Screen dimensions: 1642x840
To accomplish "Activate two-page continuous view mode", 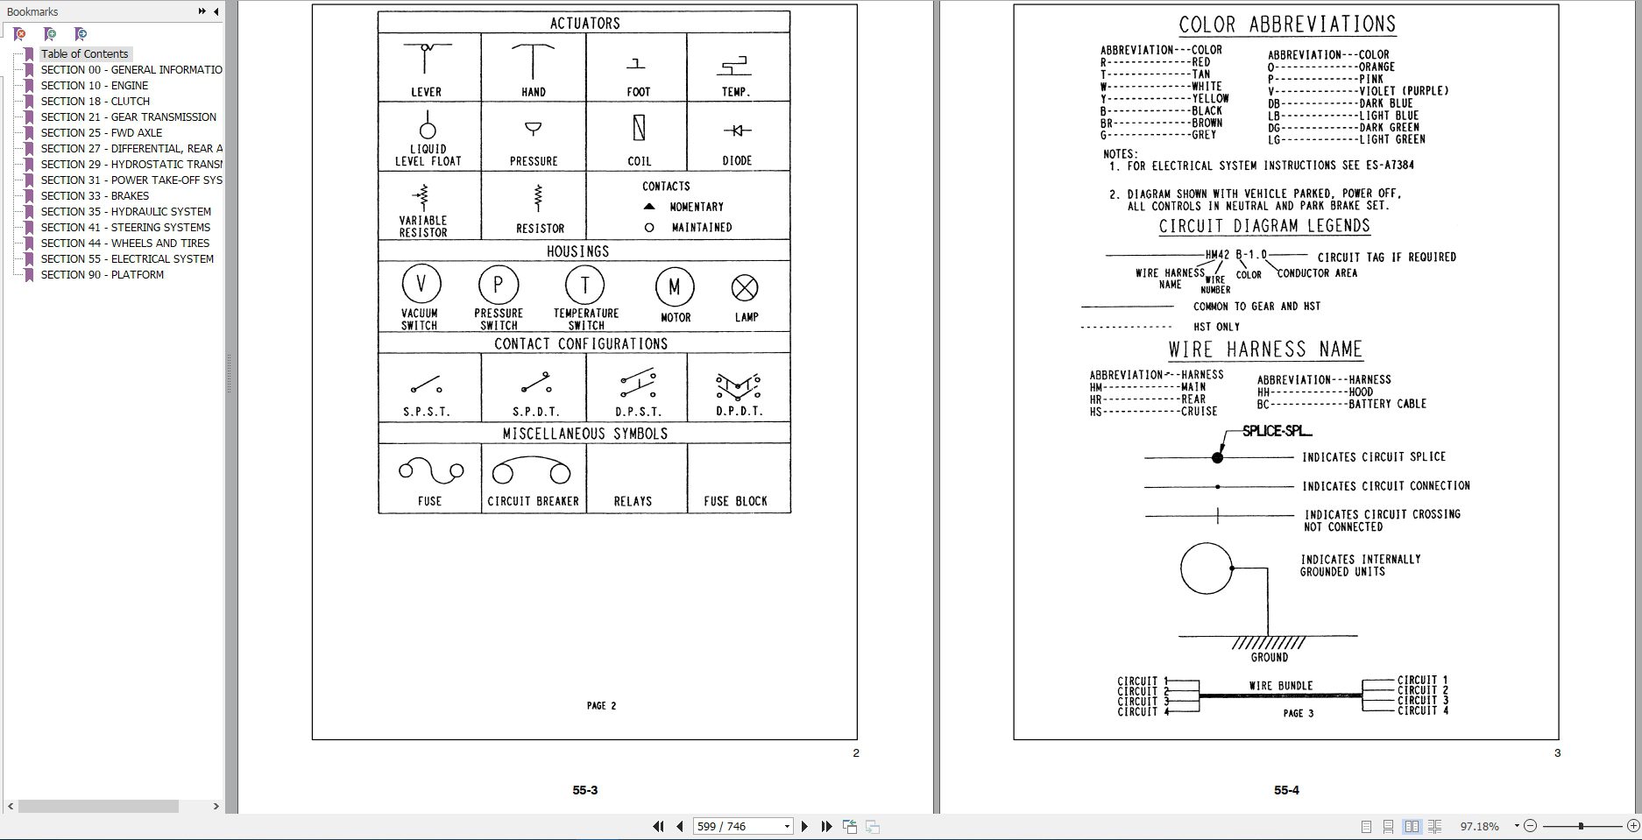I will [1434, 826].
